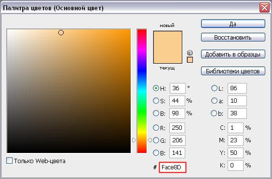
Task: Click the vertical hue spectrum slider bar
Action: [x=142, y=91]
